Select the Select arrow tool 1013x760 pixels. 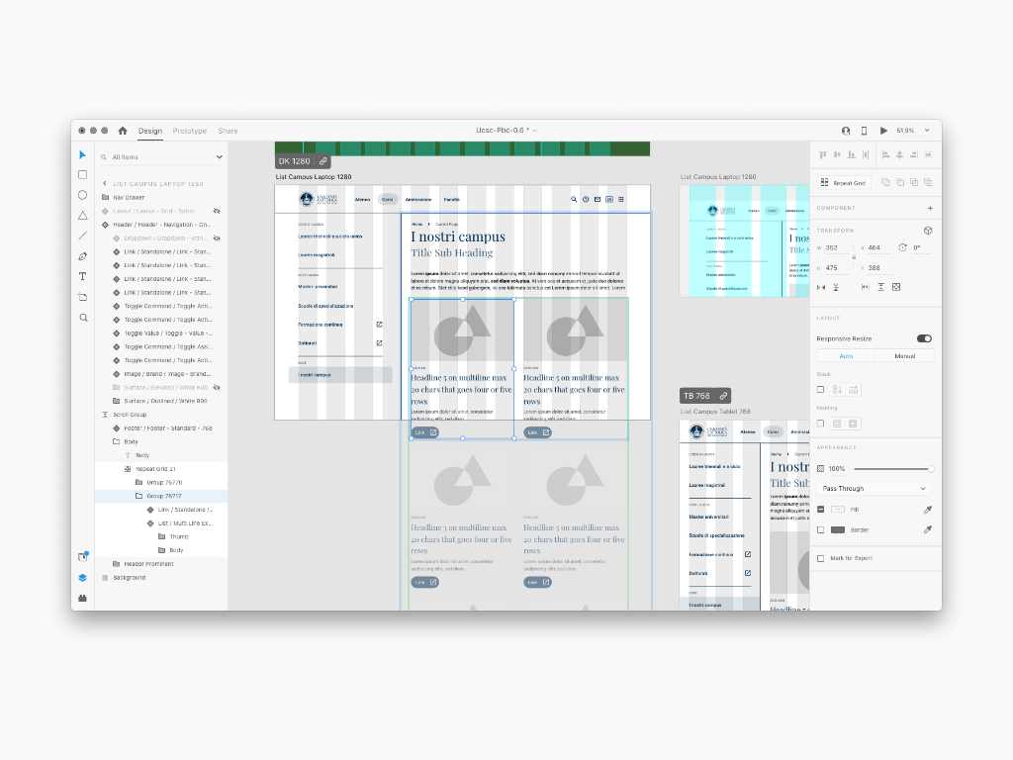pos(82,155)
